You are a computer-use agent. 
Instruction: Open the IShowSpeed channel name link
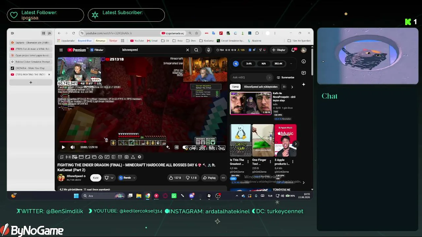(x=75, y=176)
